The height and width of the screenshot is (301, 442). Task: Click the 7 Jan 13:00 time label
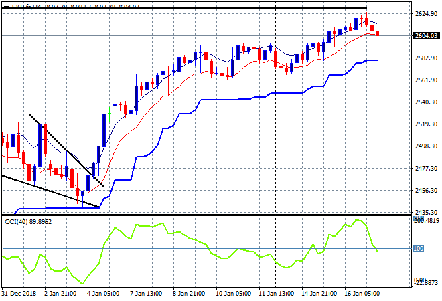click(x=146, y=294)
